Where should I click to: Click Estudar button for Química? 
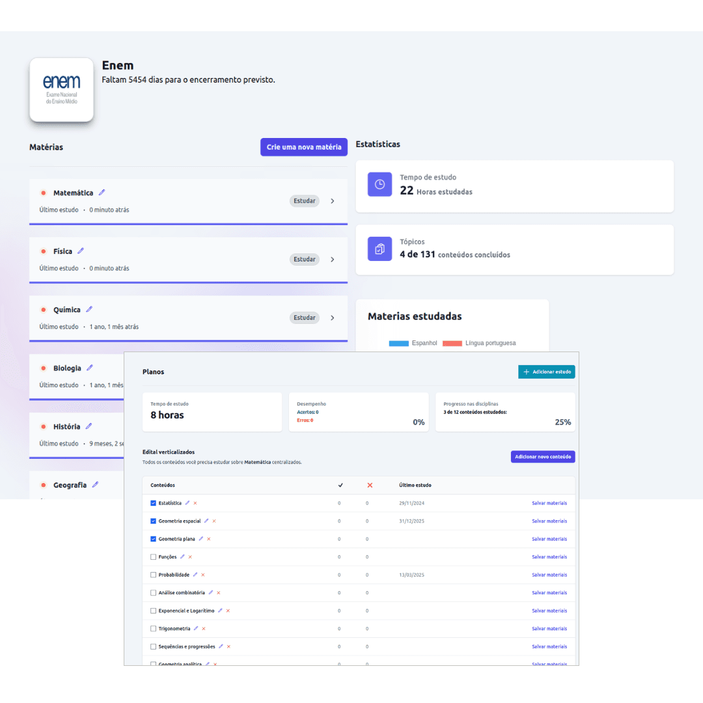click(x=305, y=318)
